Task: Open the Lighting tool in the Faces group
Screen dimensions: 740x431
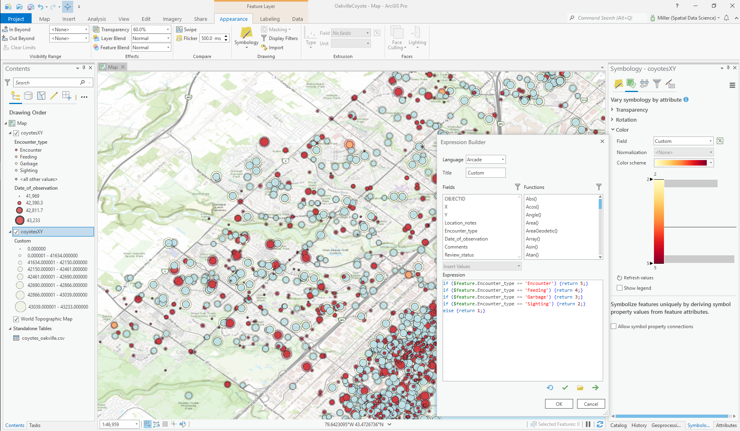Action: (417, 37)
